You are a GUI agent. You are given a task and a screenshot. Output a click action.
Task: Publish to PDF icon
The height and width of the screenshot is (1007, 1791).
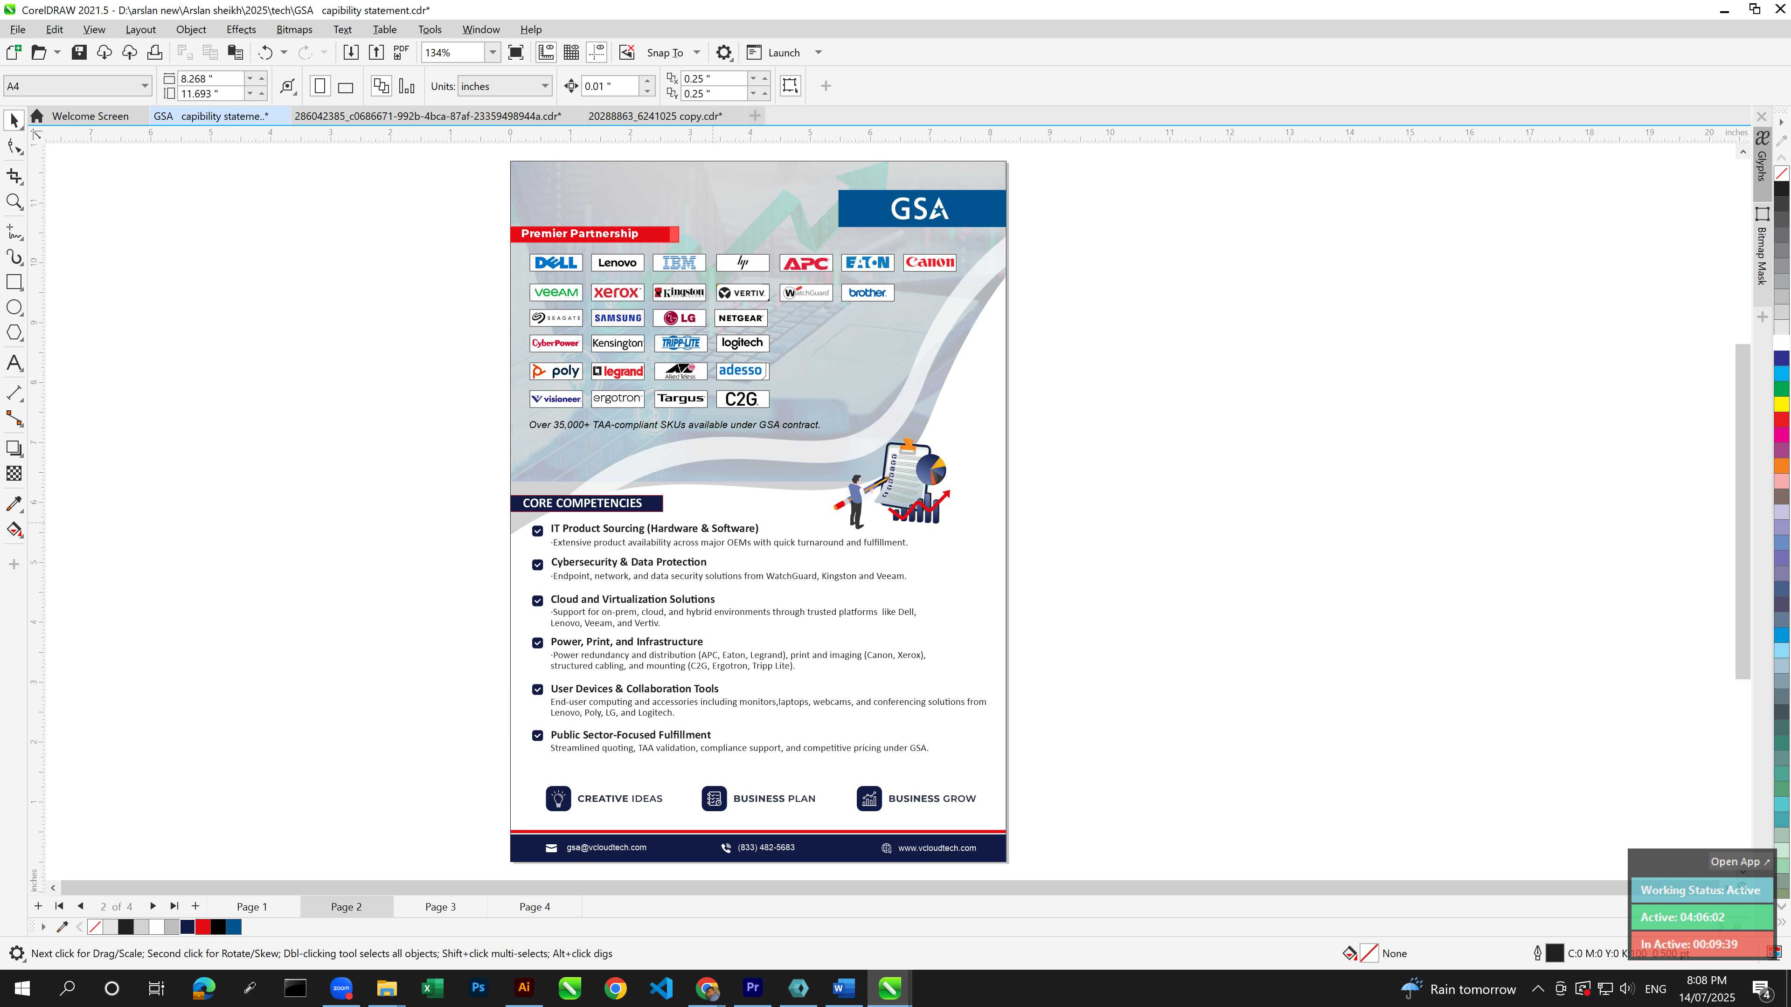[x=401, y=53]
